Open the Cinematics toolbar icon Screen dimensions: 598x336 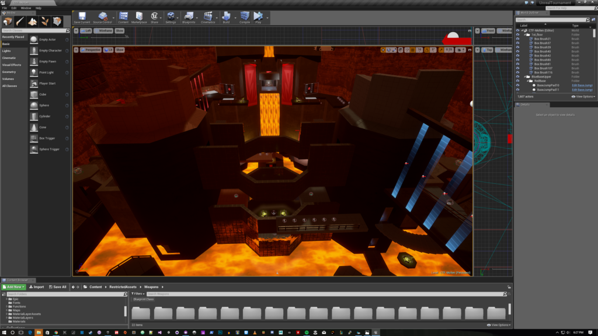(x=207, y=17)
